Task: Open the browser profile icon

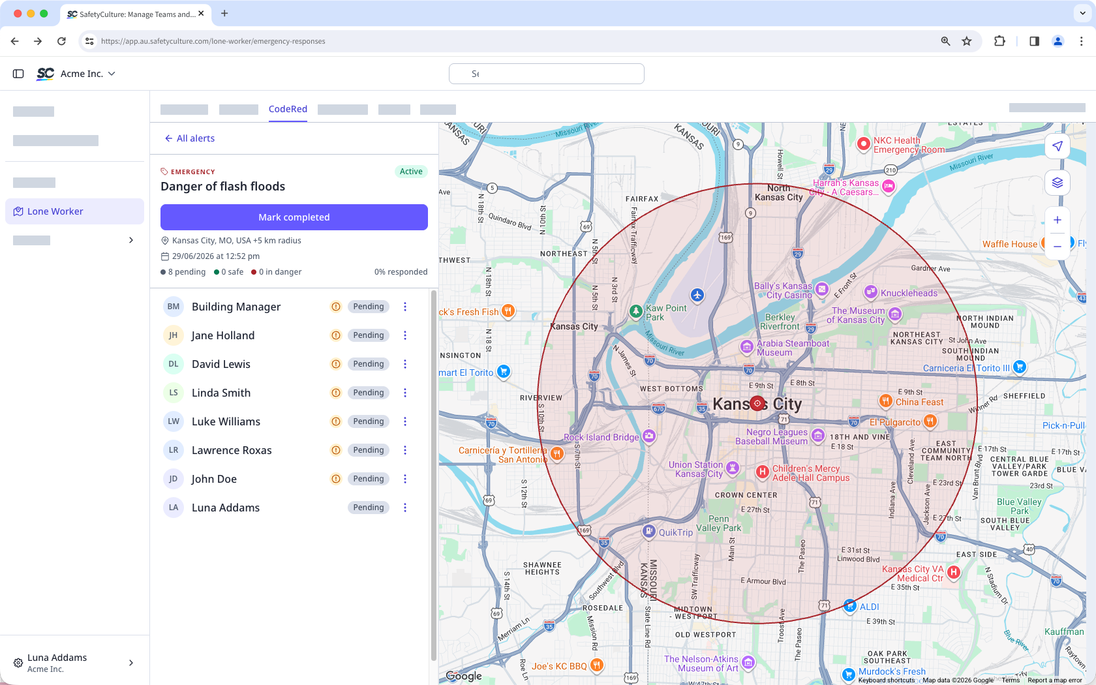Action: click(1058, 41)
